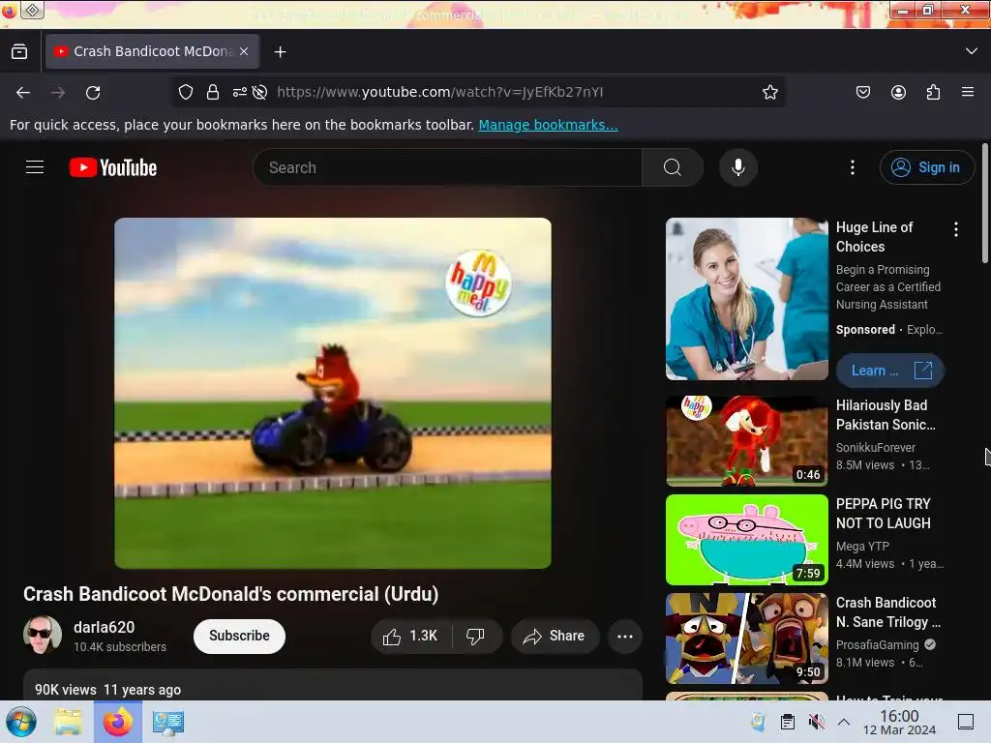Like the video with thumbs up
This screenshot has height=743, width=991.
click(410, 637)
